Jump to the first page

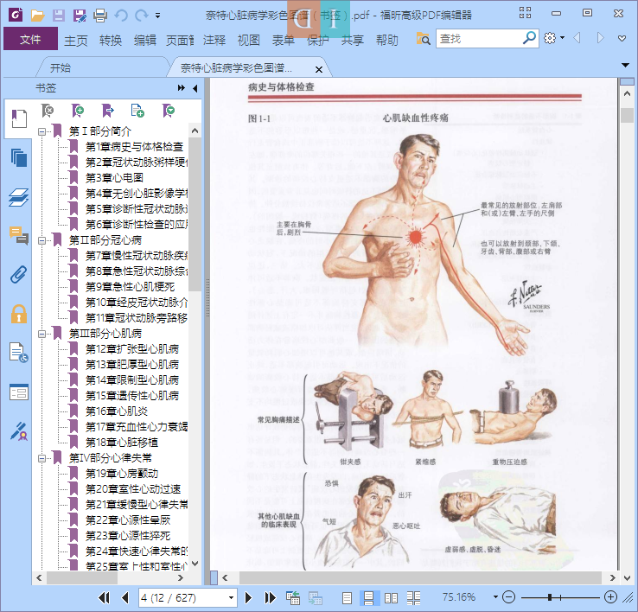click(104, 598)
